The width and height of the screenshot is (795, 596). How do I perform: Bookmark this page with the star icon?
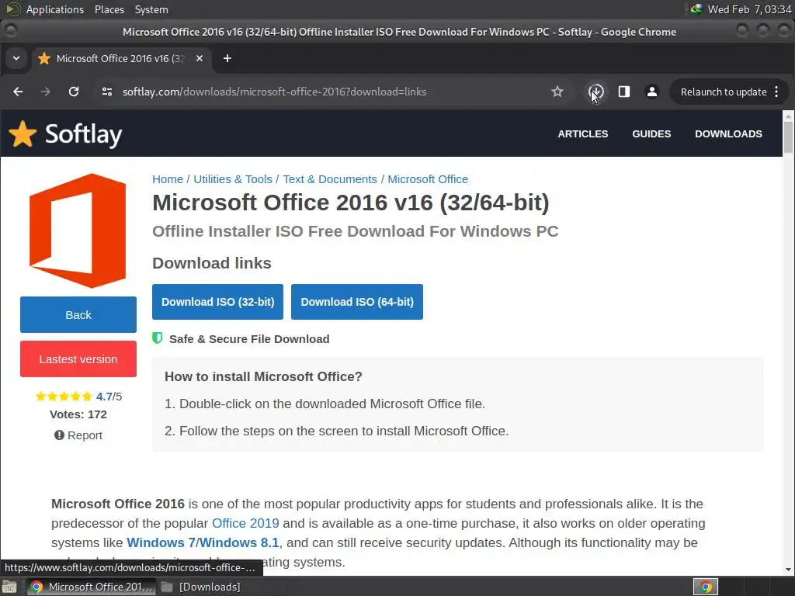click(557, 92)
